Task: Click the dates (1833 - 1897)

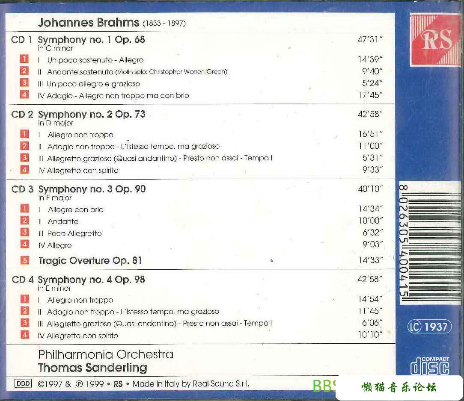Action: coord(164,24)
